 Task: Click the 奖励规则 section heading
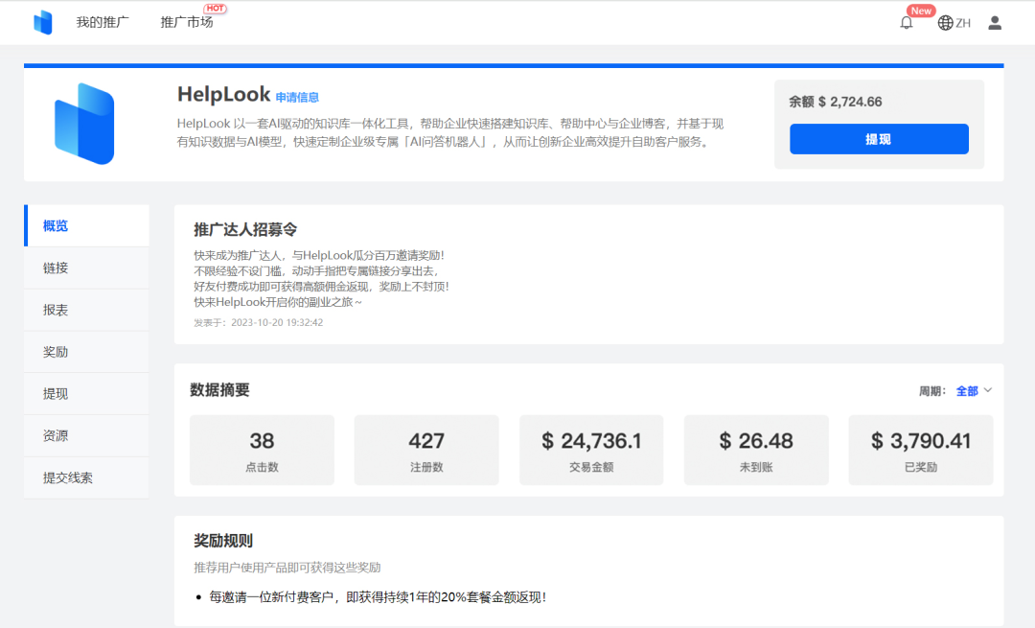pos(223,541)
